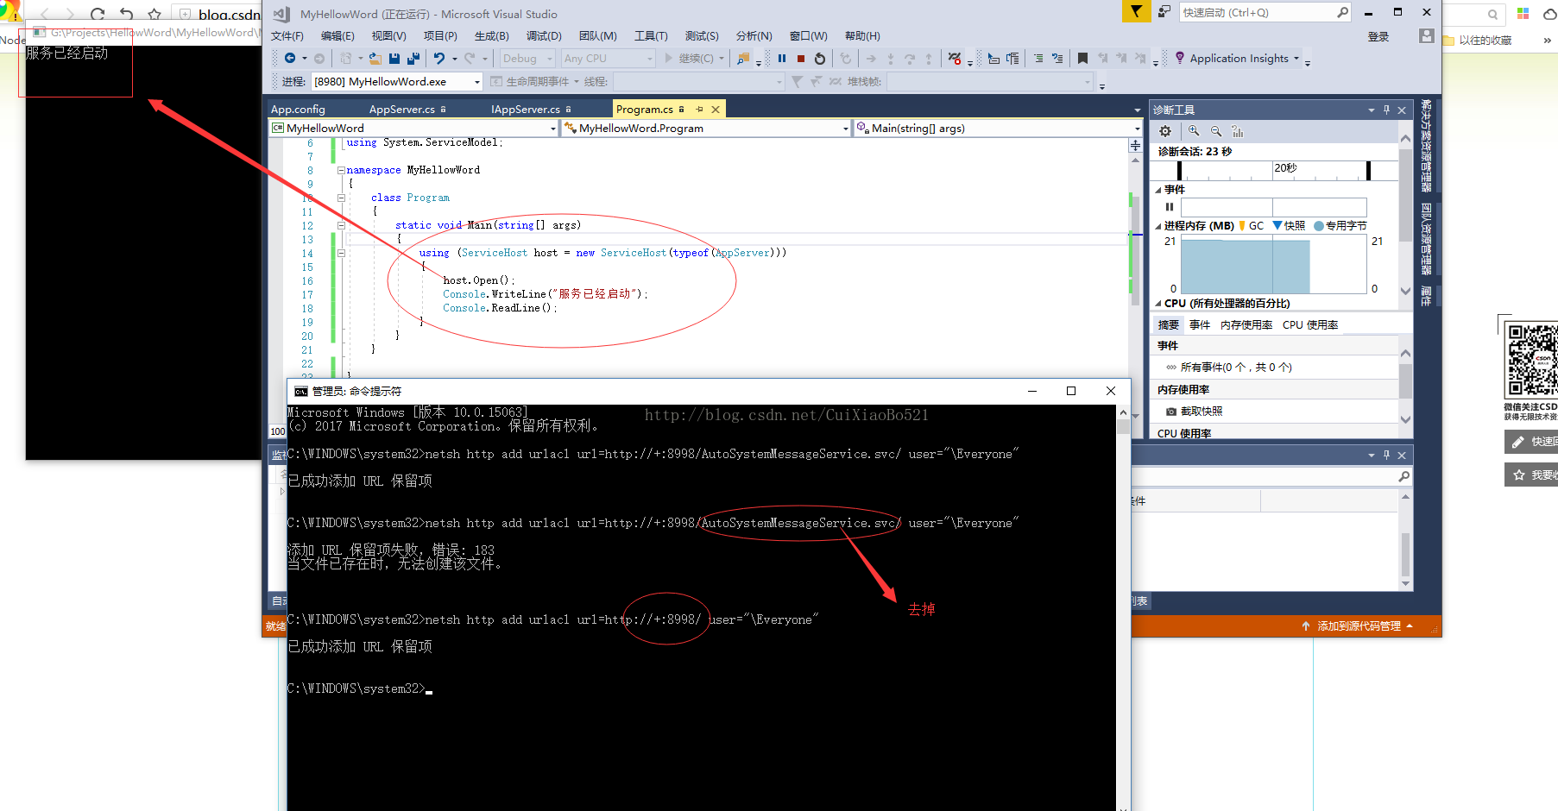Open file icon in the Visual Studio toolbar

point(375,58)
